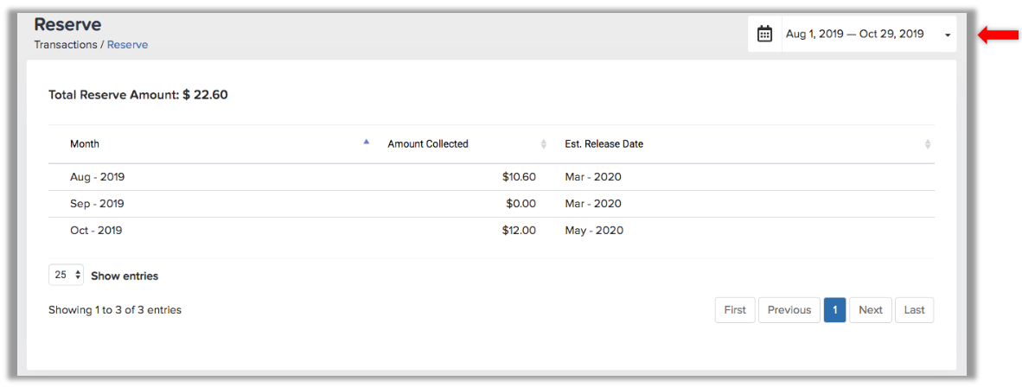
Task: Open the 25 show entries selector
Action: click(x=66, y=275)
